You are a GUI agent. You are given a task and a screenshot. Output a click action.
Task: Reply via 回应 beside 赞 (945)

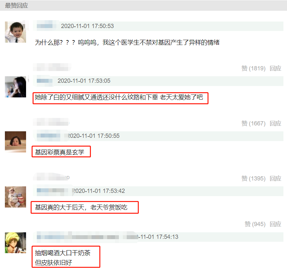(x=276, y=224)
